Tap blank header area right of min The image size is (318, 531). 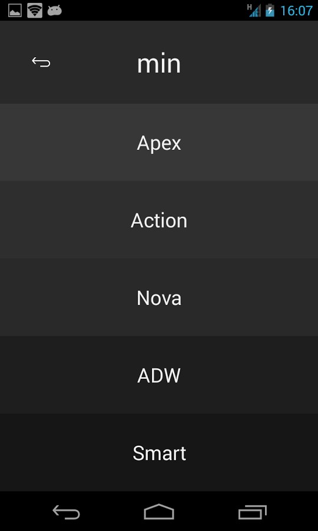pyautogui.click(x=250, y=63)
